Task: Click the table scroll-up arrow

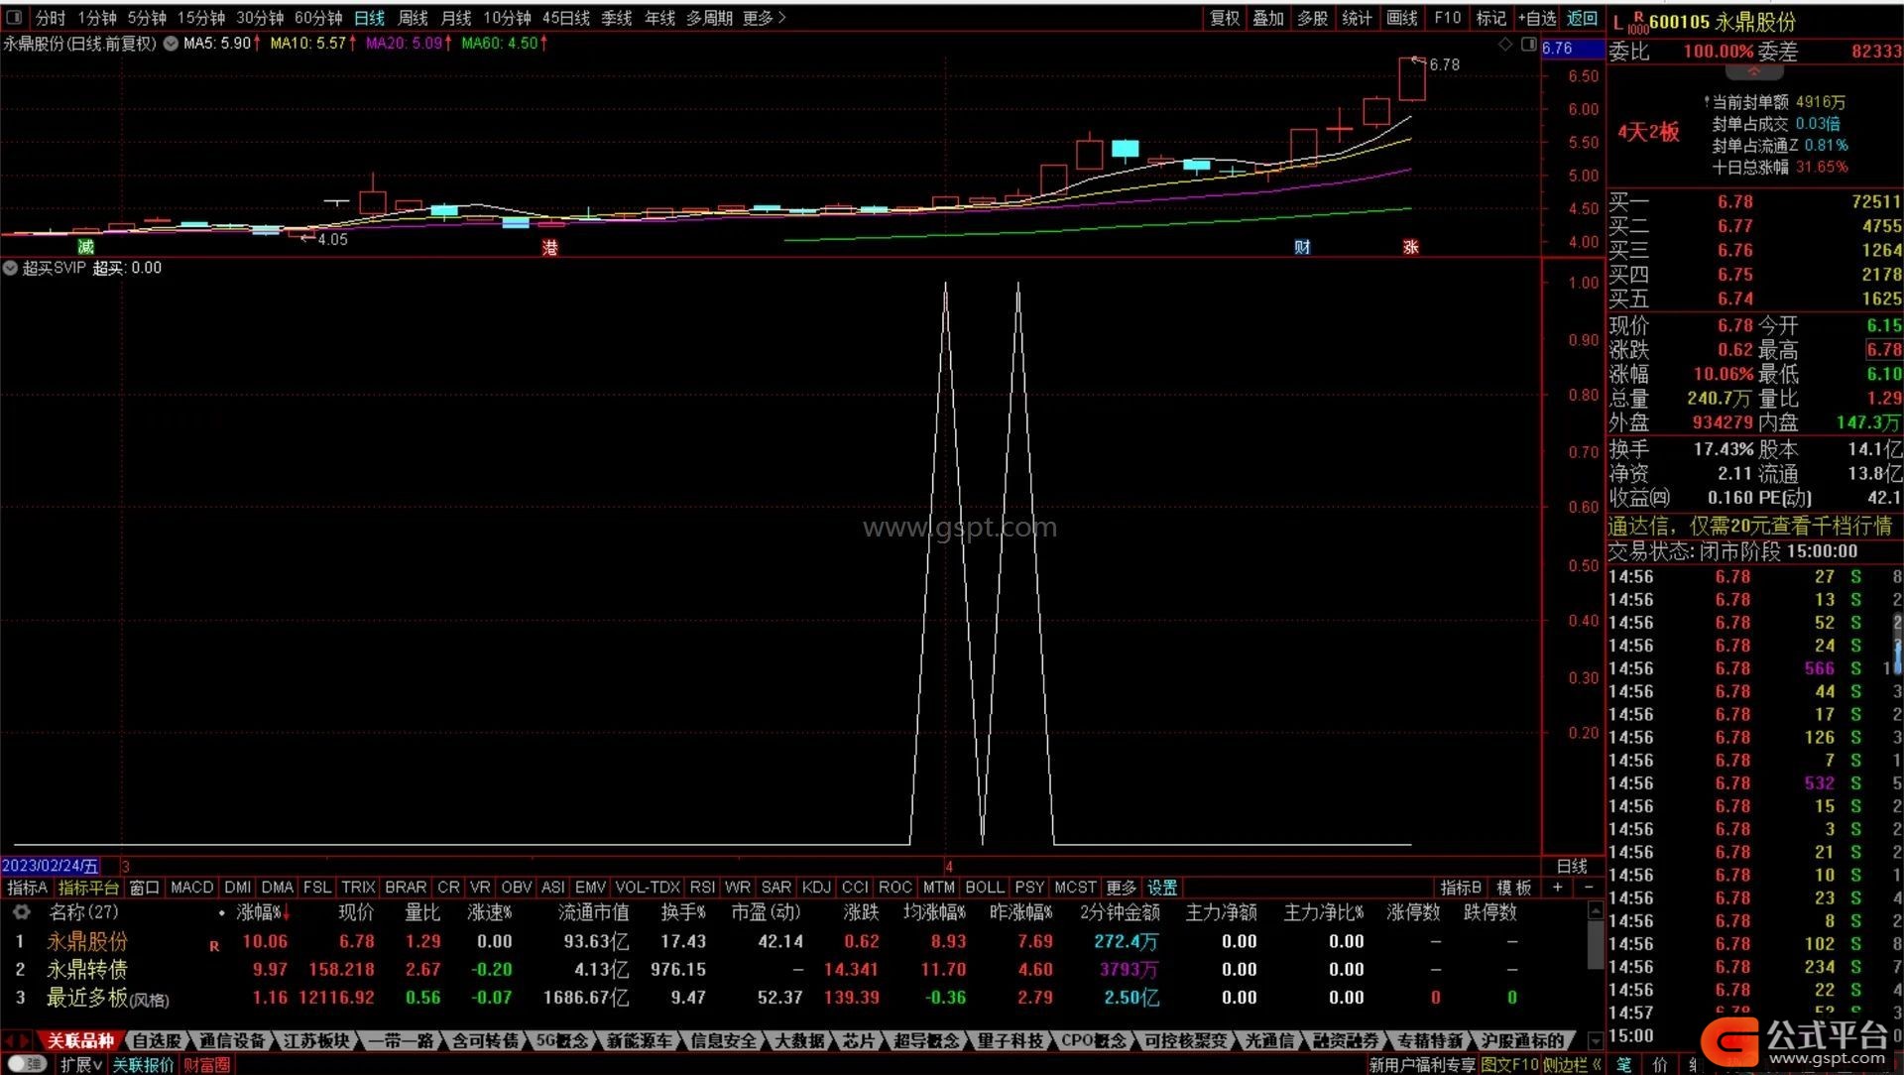Action: (1596, 910)
